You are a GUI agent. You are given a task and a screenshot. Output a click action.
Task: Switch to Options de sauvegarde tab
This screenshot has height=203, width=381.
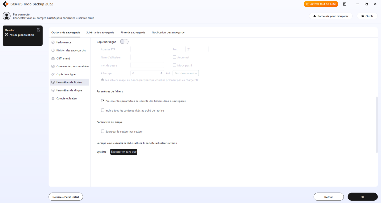pyautogui.click(x=66, y=32)
